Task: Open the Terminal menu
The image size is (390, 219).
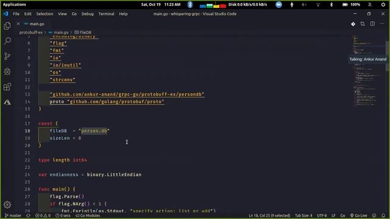Action: click(x=106, y=14)
